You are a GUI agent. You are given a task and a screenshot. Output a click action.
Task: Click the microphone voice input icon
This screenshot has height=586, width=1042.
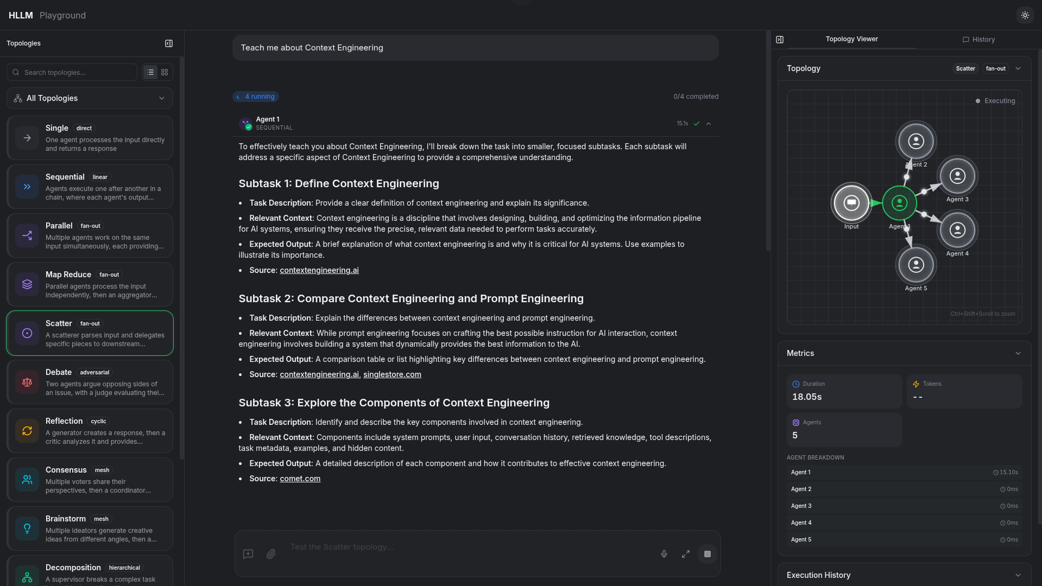pos(664,554)
